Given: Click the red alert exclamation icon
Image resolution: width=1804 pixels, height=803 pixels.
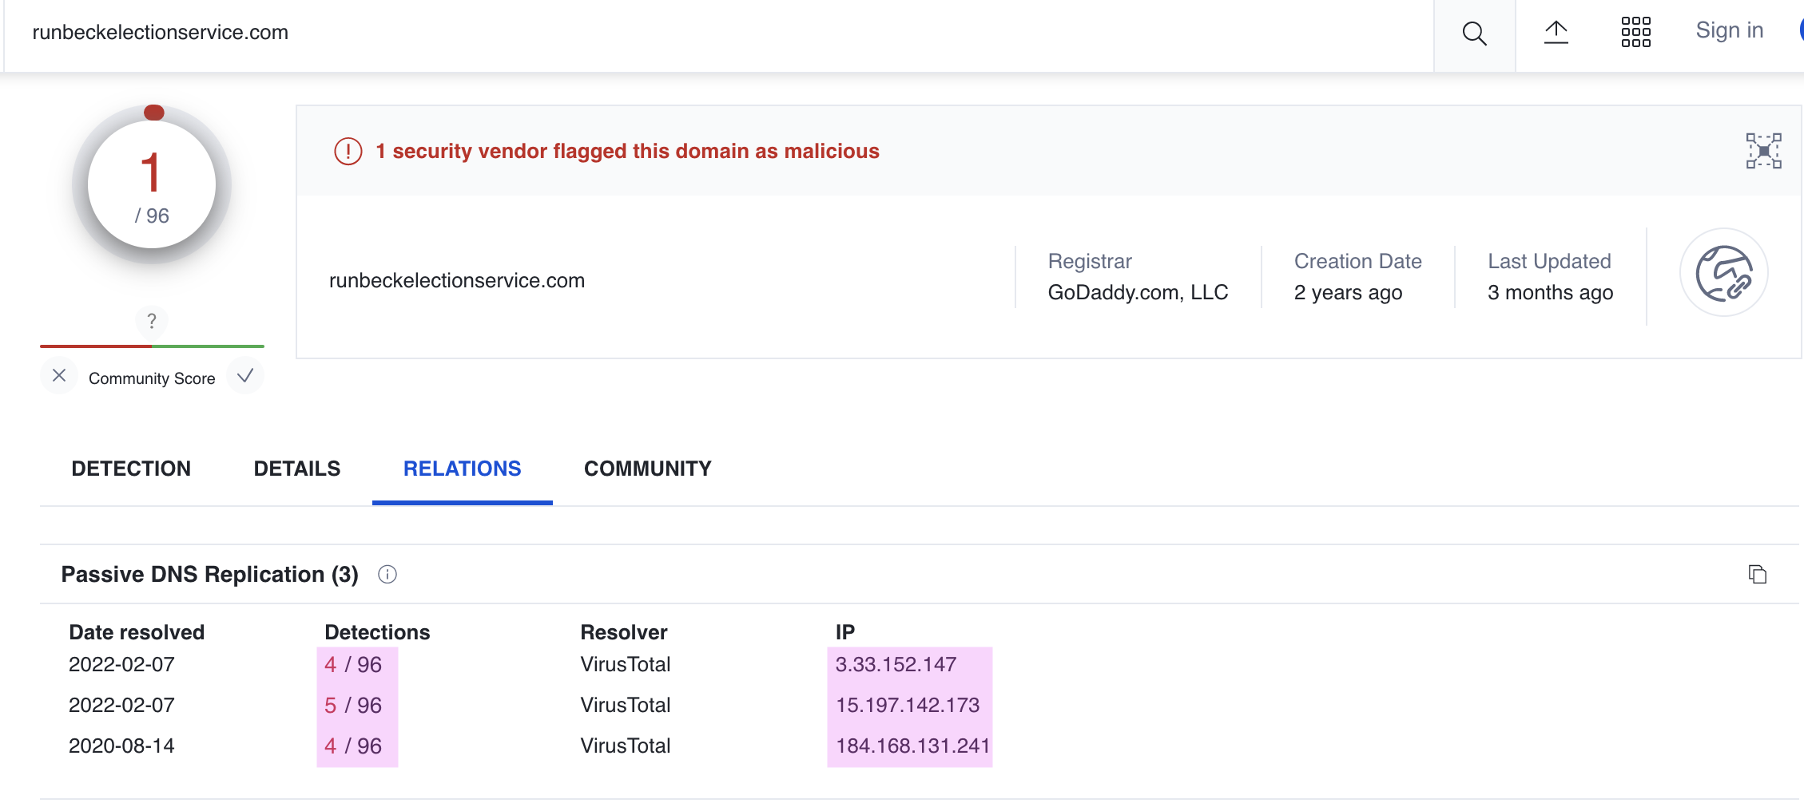Looking at the screenshot, I should (x=348, y=151).
